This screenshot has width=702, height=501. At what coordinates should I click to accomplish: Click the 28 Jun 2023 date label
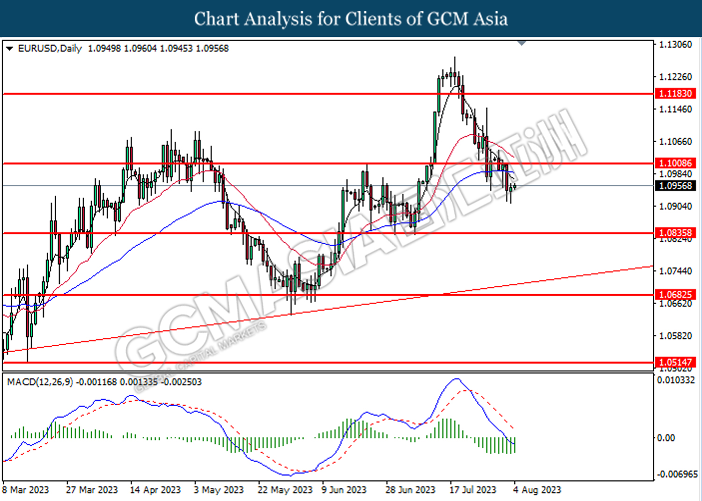point(410,490)
